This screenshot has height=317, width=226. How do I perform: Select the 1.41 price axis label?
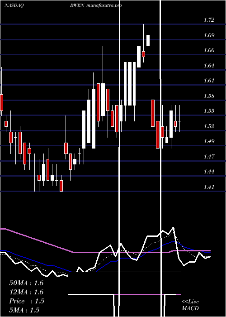(209, 187)
